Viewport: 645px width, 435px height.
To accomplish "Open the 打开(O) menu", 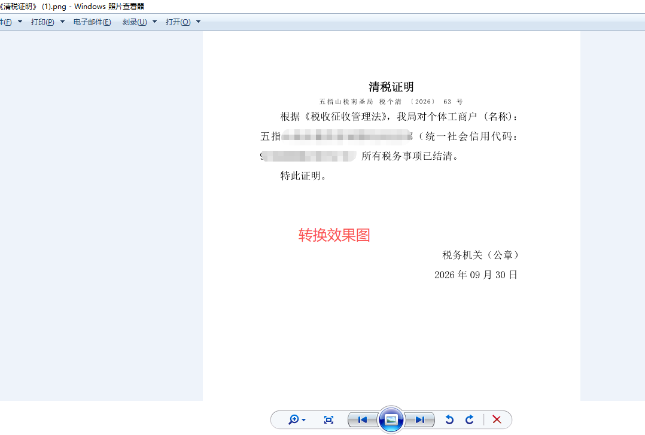I will 178,22.
